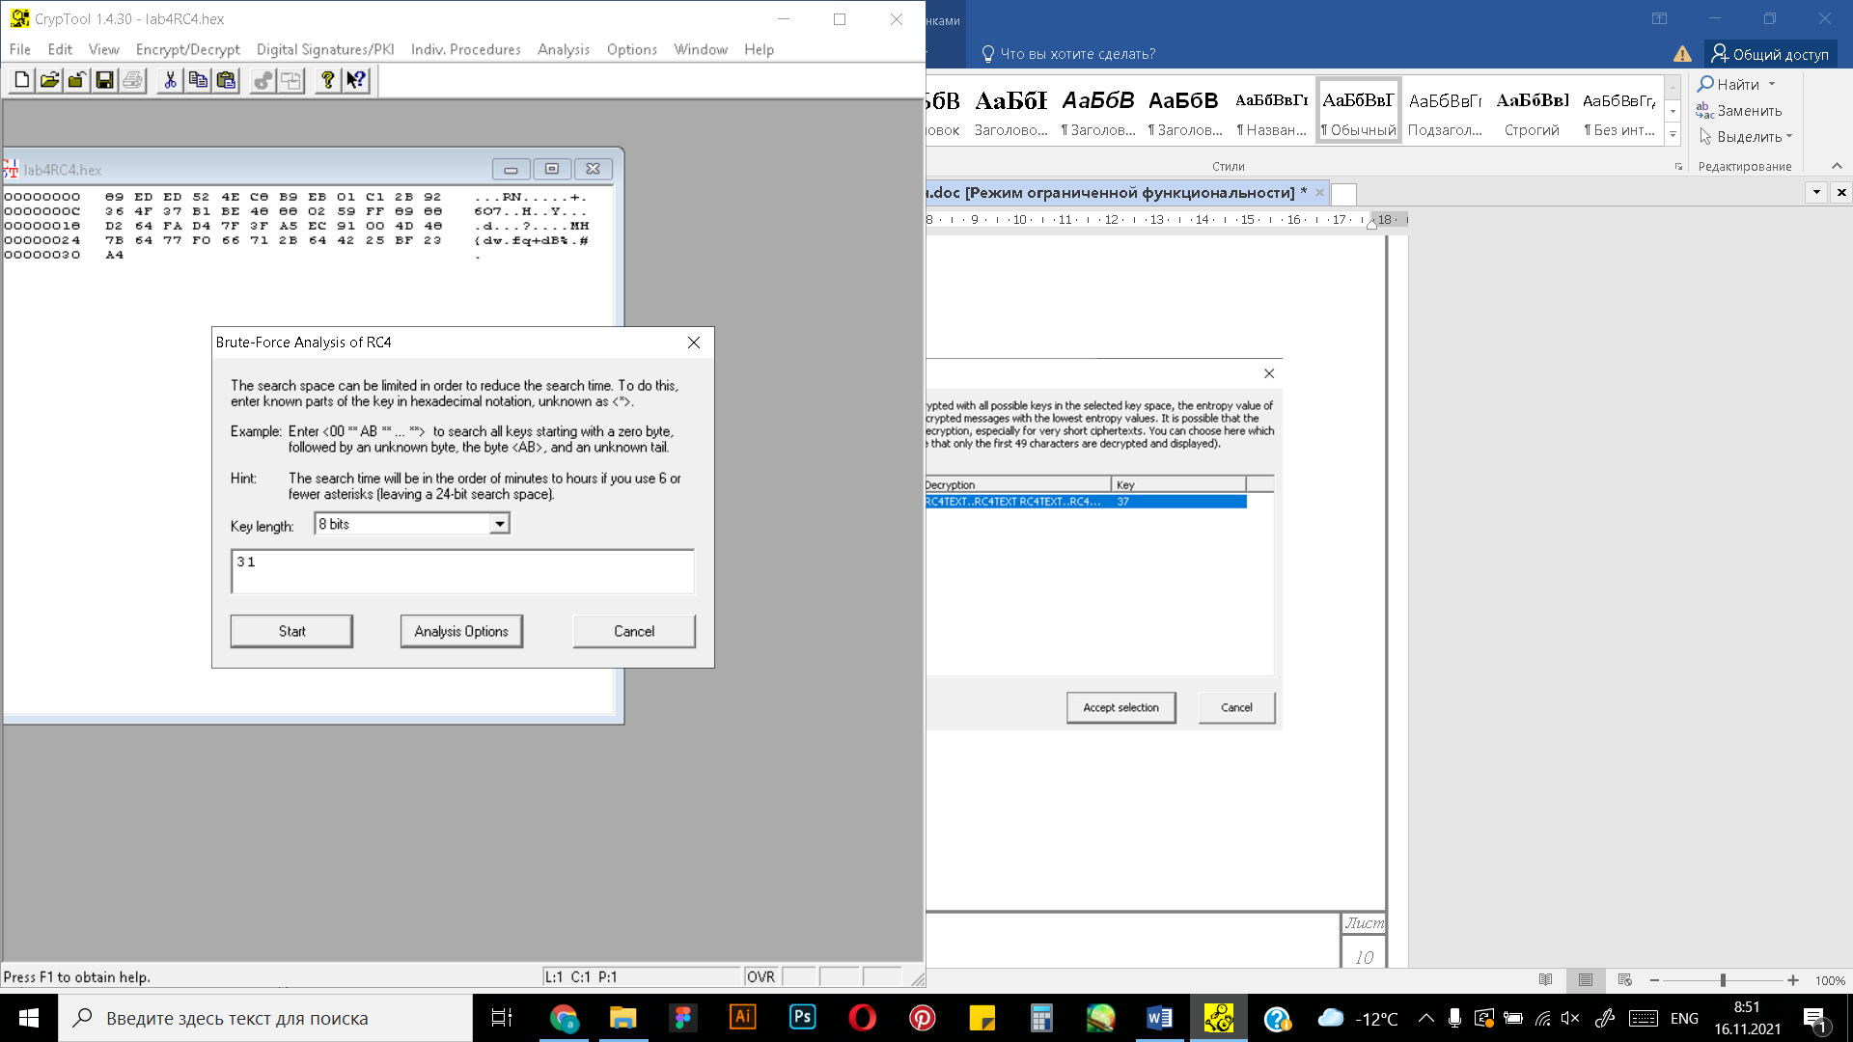The width and height of the screenshot is (1853, 1042).
Task: Click the Open file folder icon in CrypTool toolbar
Action: pos(49,80)
